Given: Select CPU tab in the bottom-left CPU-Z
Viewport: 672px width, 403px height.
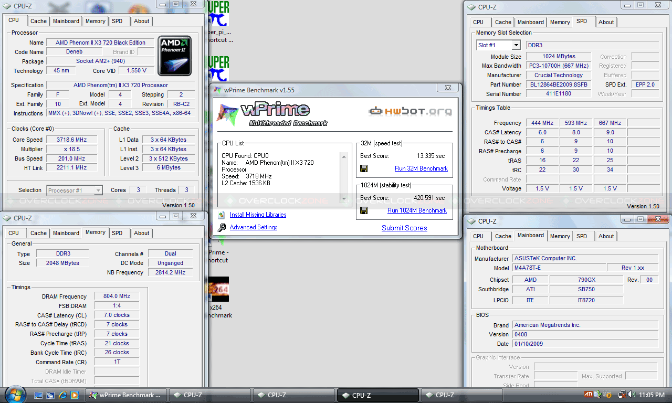Looking at the screenshot, I should 14,233.
